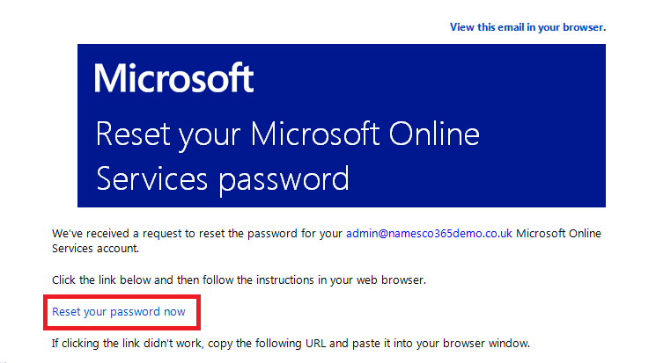Select the 'Reset your Microsoft Online' heading line
This screenshot has height=363, width=656.
(x=287, y=134)
